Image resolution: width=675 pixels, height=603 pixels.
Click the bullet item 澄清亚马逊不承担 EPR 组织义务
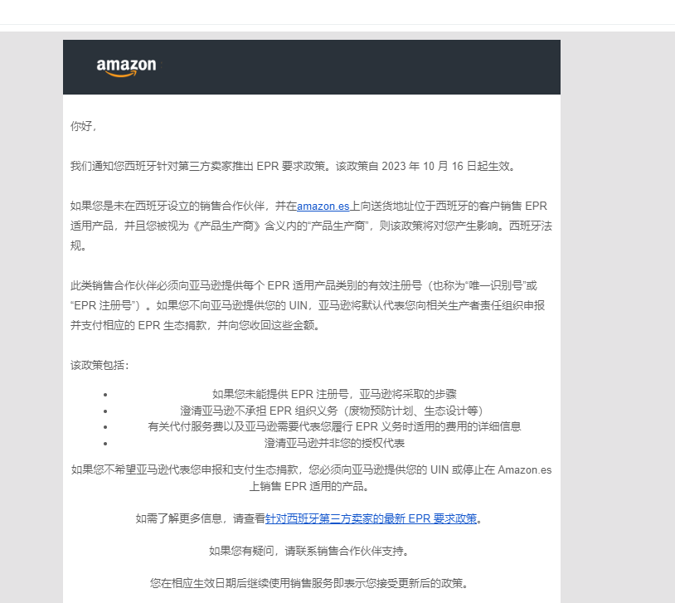(x=332, y=411)
